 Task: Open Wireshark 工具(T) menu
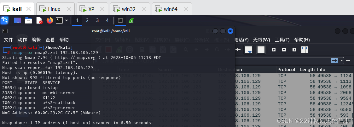(282, 40)
